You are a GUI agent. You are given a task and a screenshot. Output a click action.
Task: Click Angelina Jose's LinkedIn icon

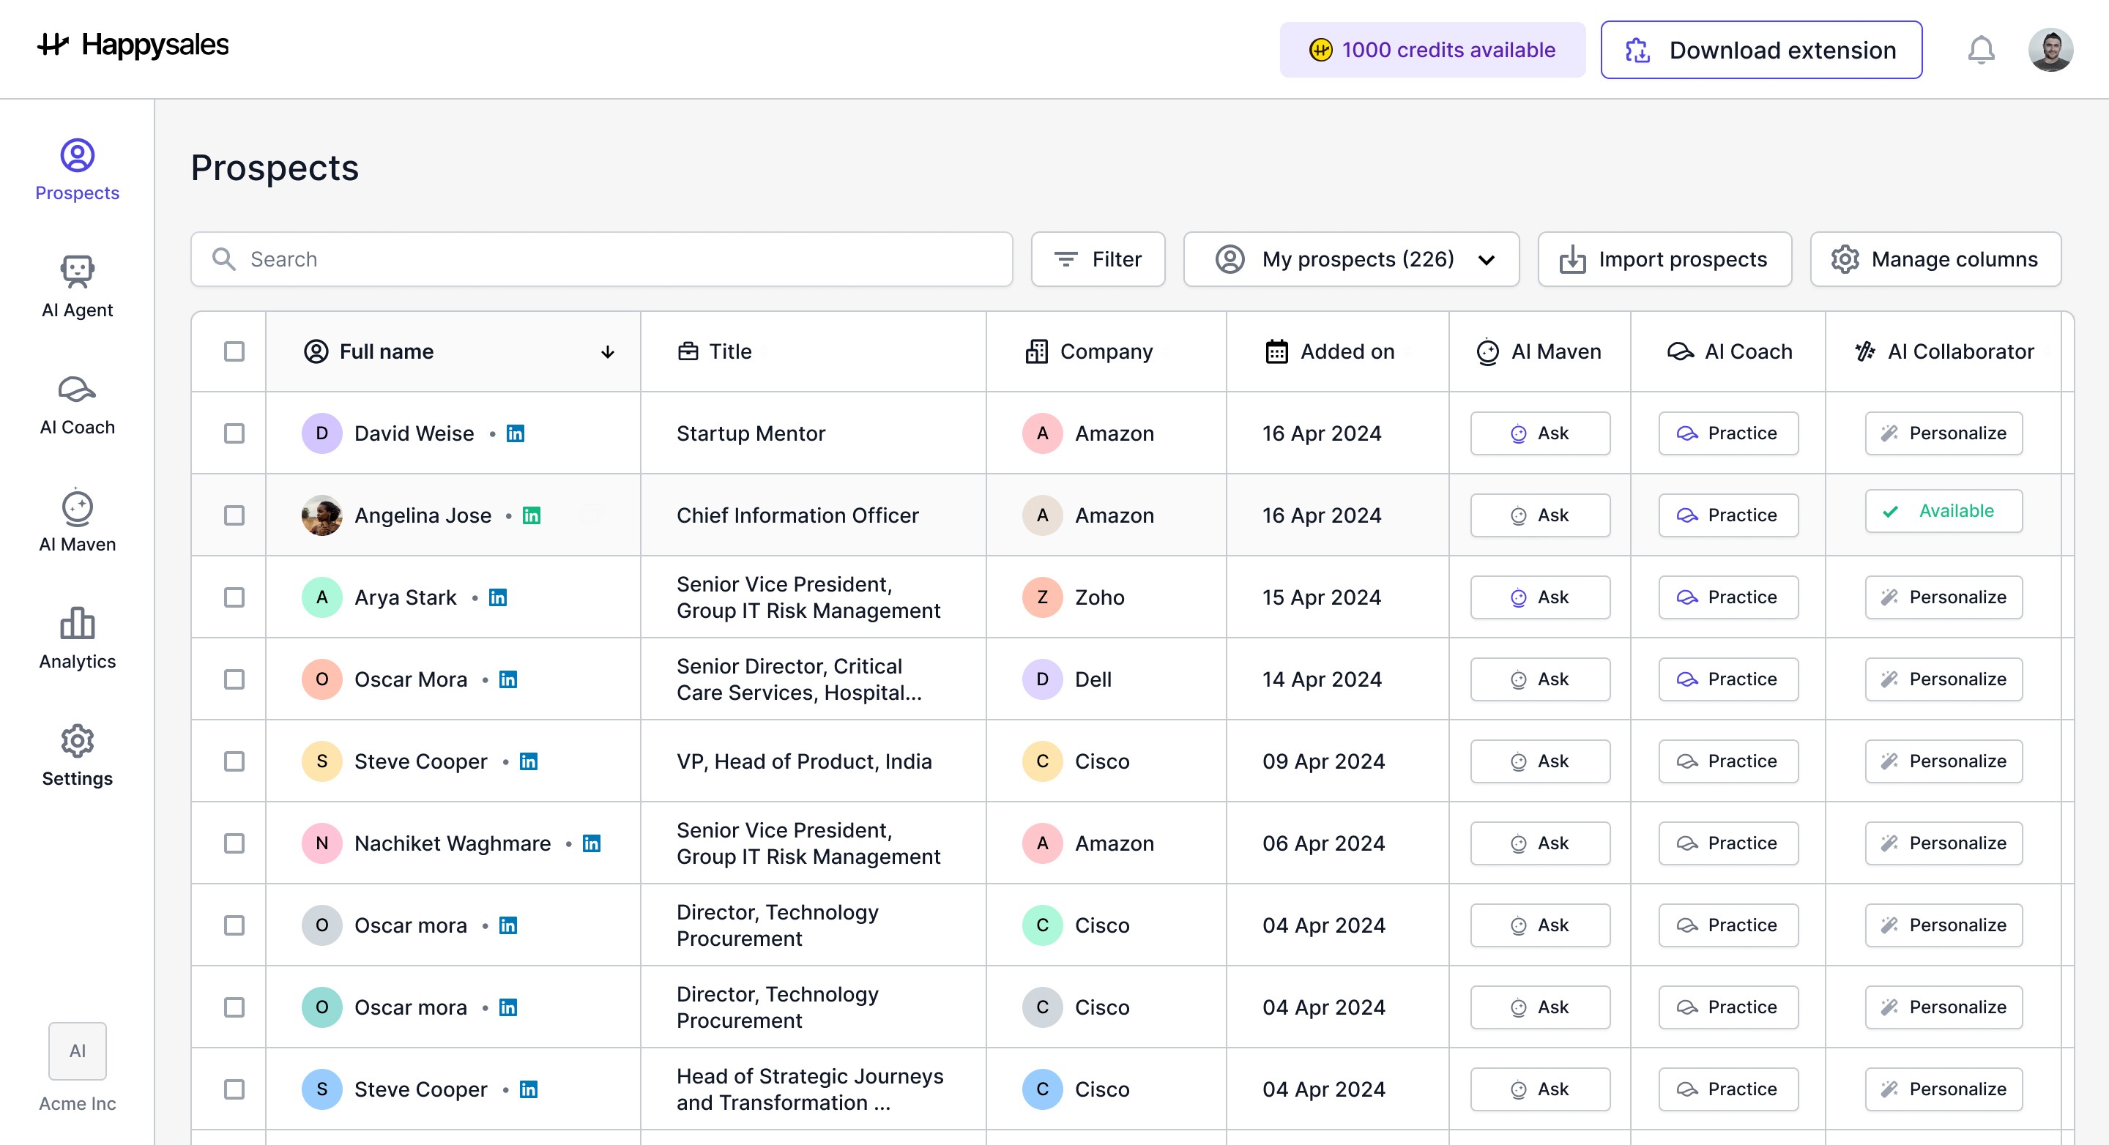tap(532, 515)
